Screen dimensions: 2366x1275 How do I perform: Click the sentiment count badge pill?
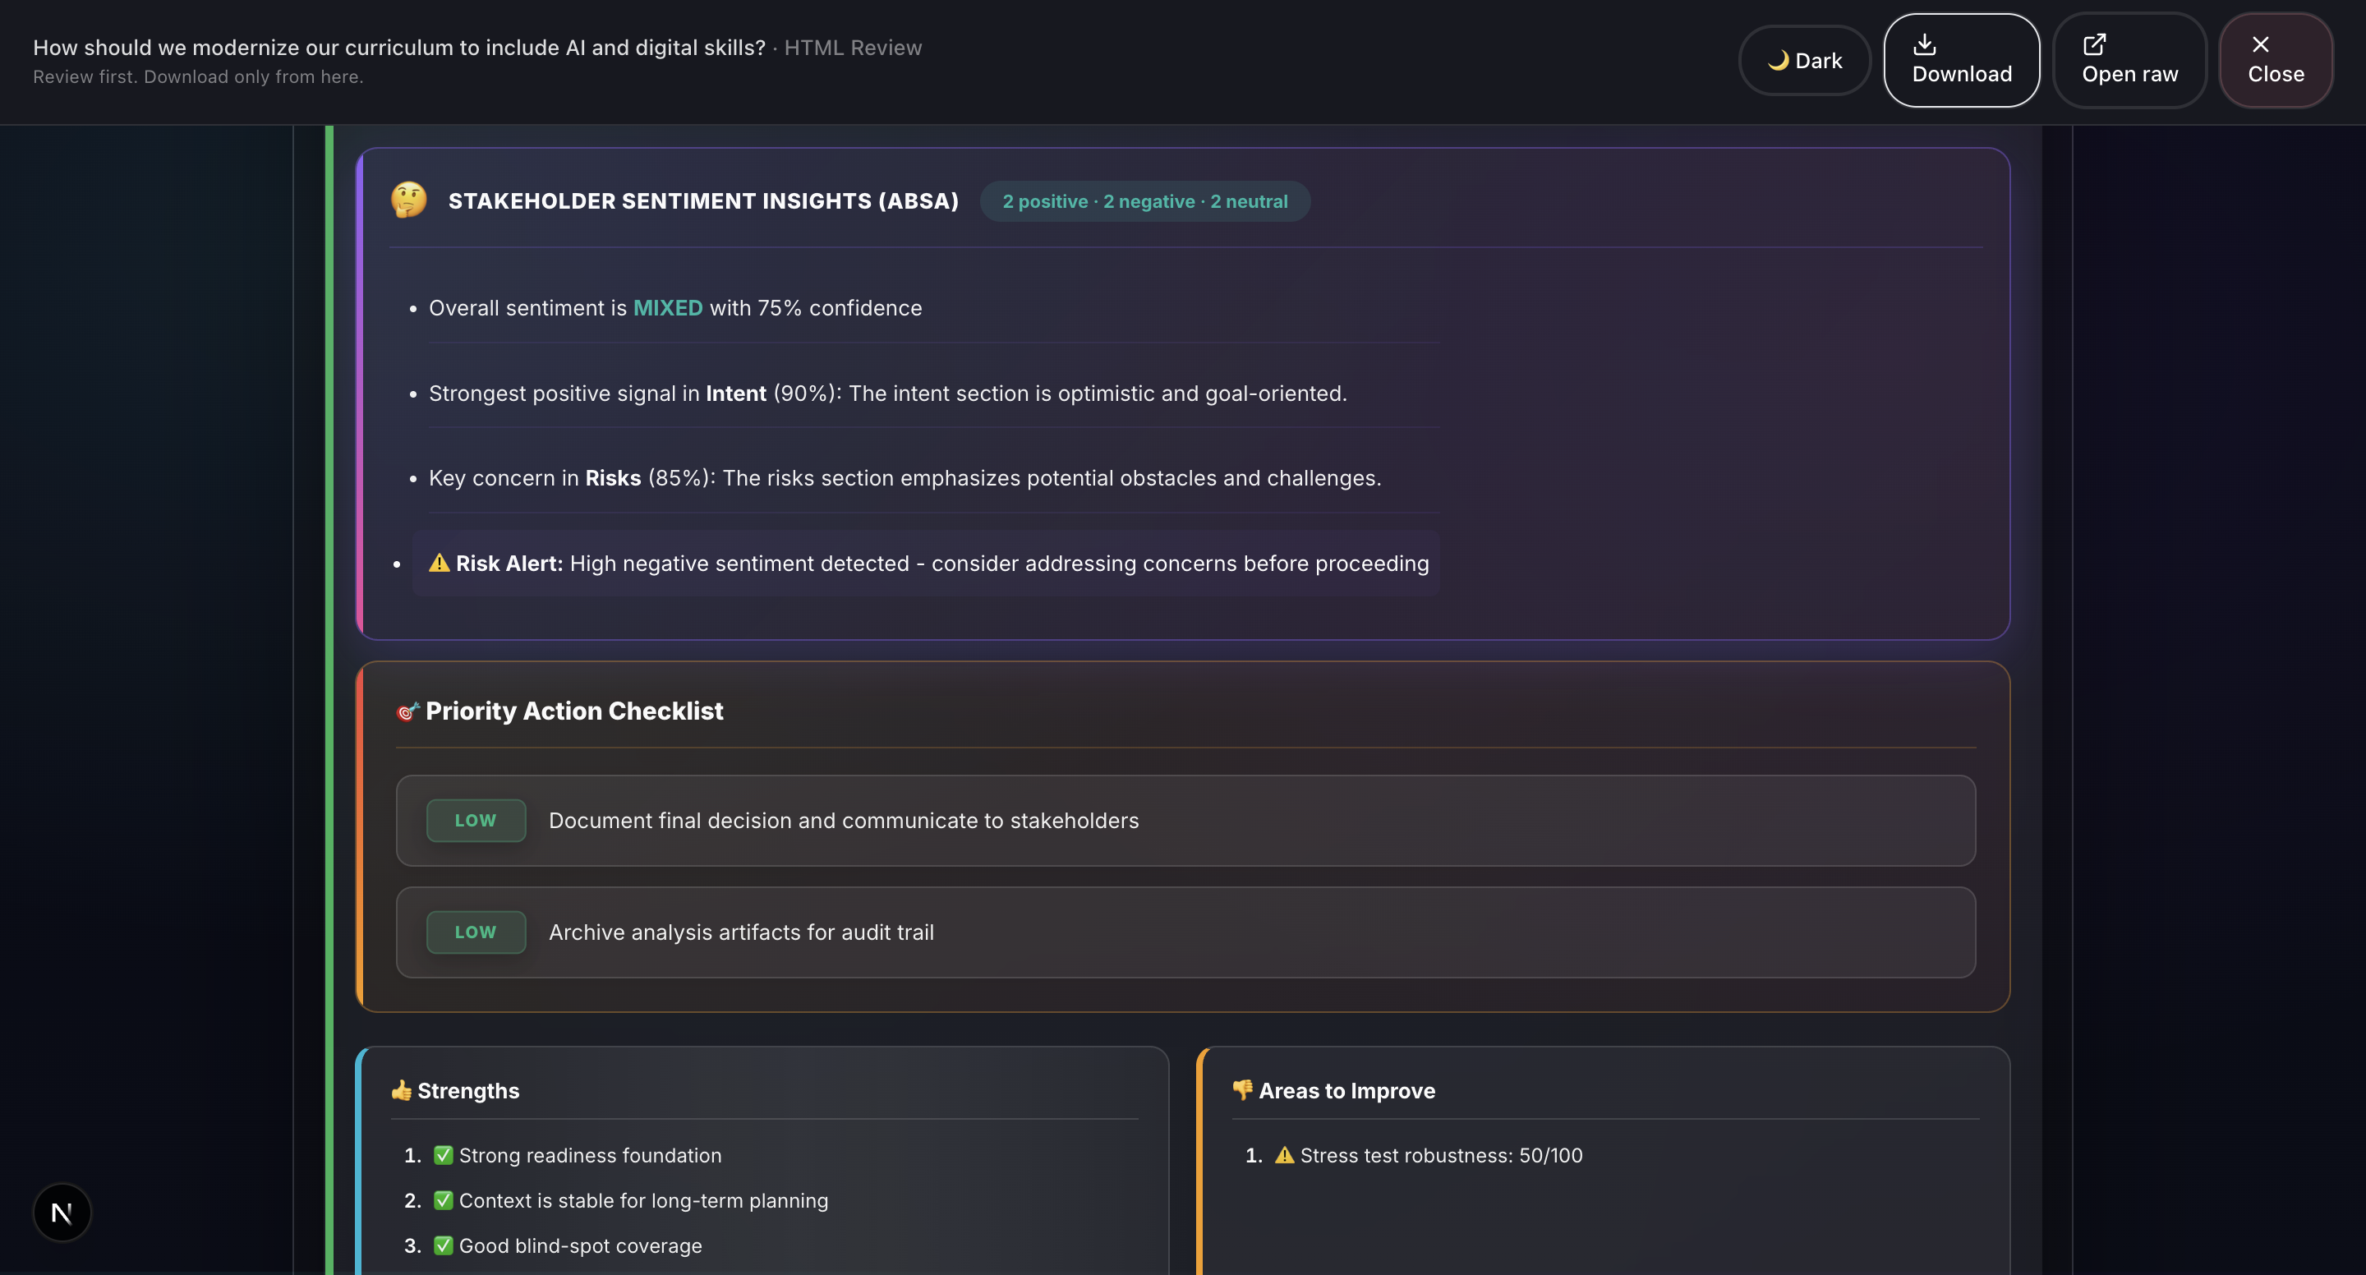click(x=1144, y=201)
